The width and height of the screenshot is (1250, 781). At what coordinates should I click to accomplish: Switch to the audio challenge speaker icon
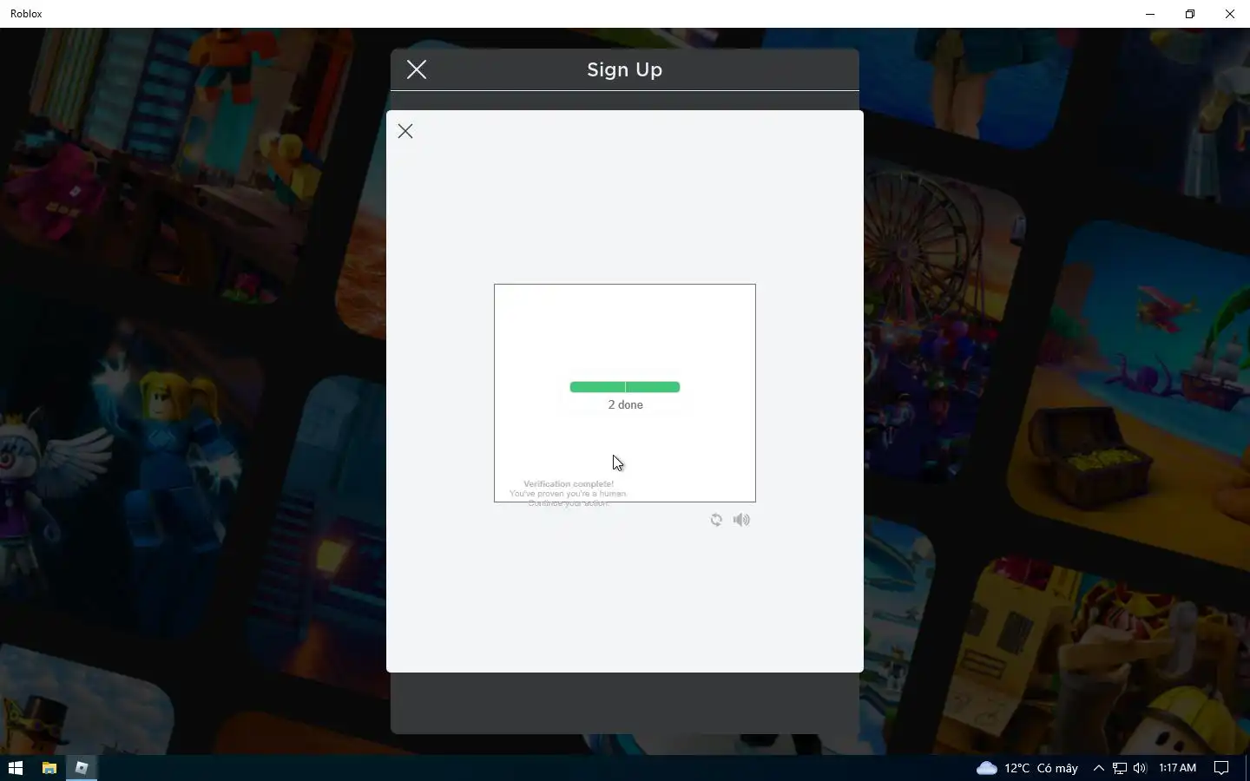[x=741, y=520]
